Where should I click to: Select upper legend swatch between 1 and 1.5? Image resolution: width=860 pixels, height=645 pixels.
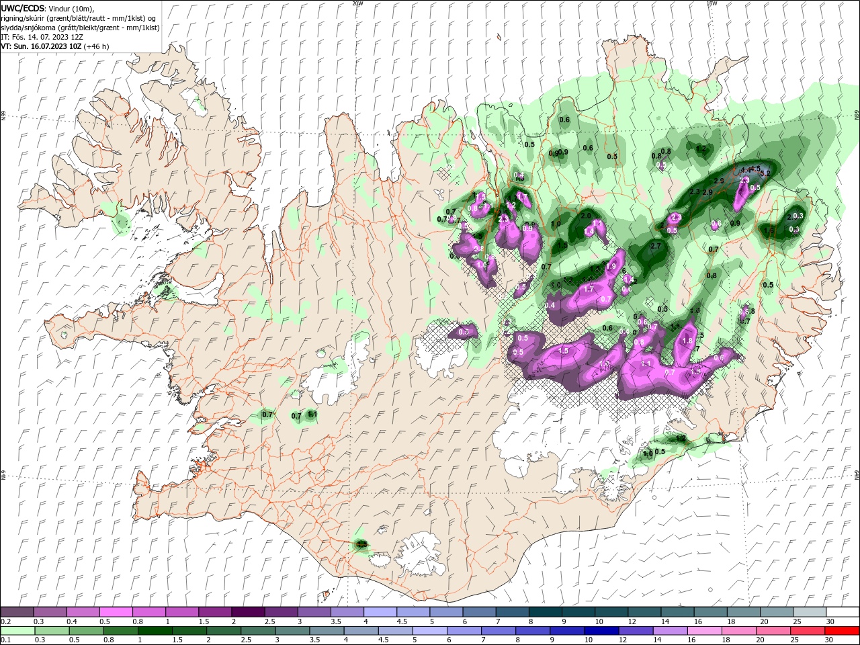click(181, 611)
